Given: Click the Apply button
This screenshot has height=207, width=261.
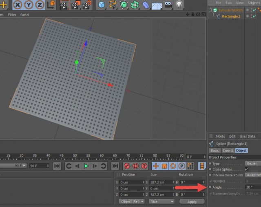Looking at the screenshot, I should 192,202.
